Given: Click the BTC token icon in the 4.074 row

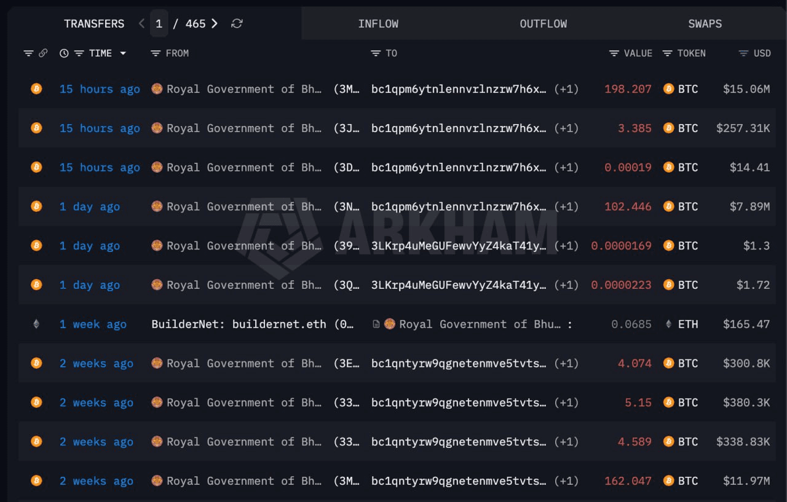Looking at the screenshot, I should click(x=669, y=363).
